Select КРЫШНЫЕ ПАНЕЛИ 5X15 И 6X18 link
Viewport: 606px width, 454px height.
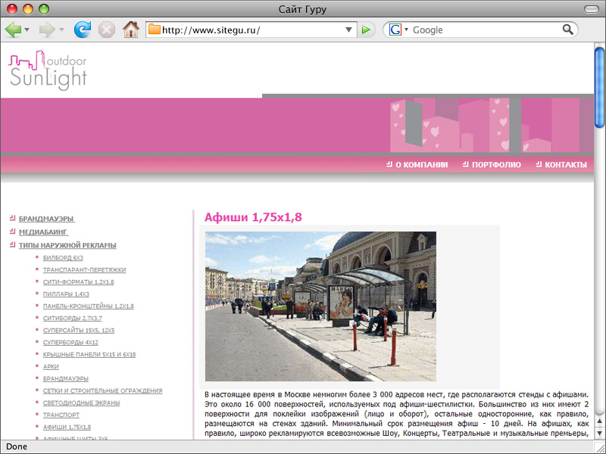click(x=89, y=354)
